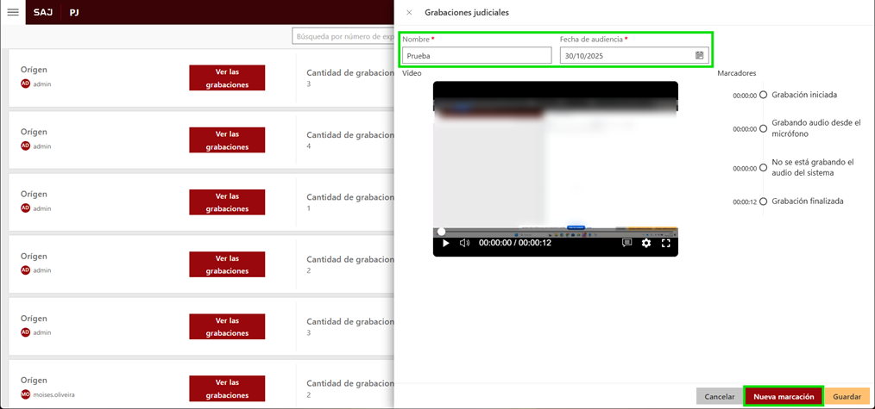
Task: Select the Grabando audio desde el micrófono marker
Action: pos(763,128)
